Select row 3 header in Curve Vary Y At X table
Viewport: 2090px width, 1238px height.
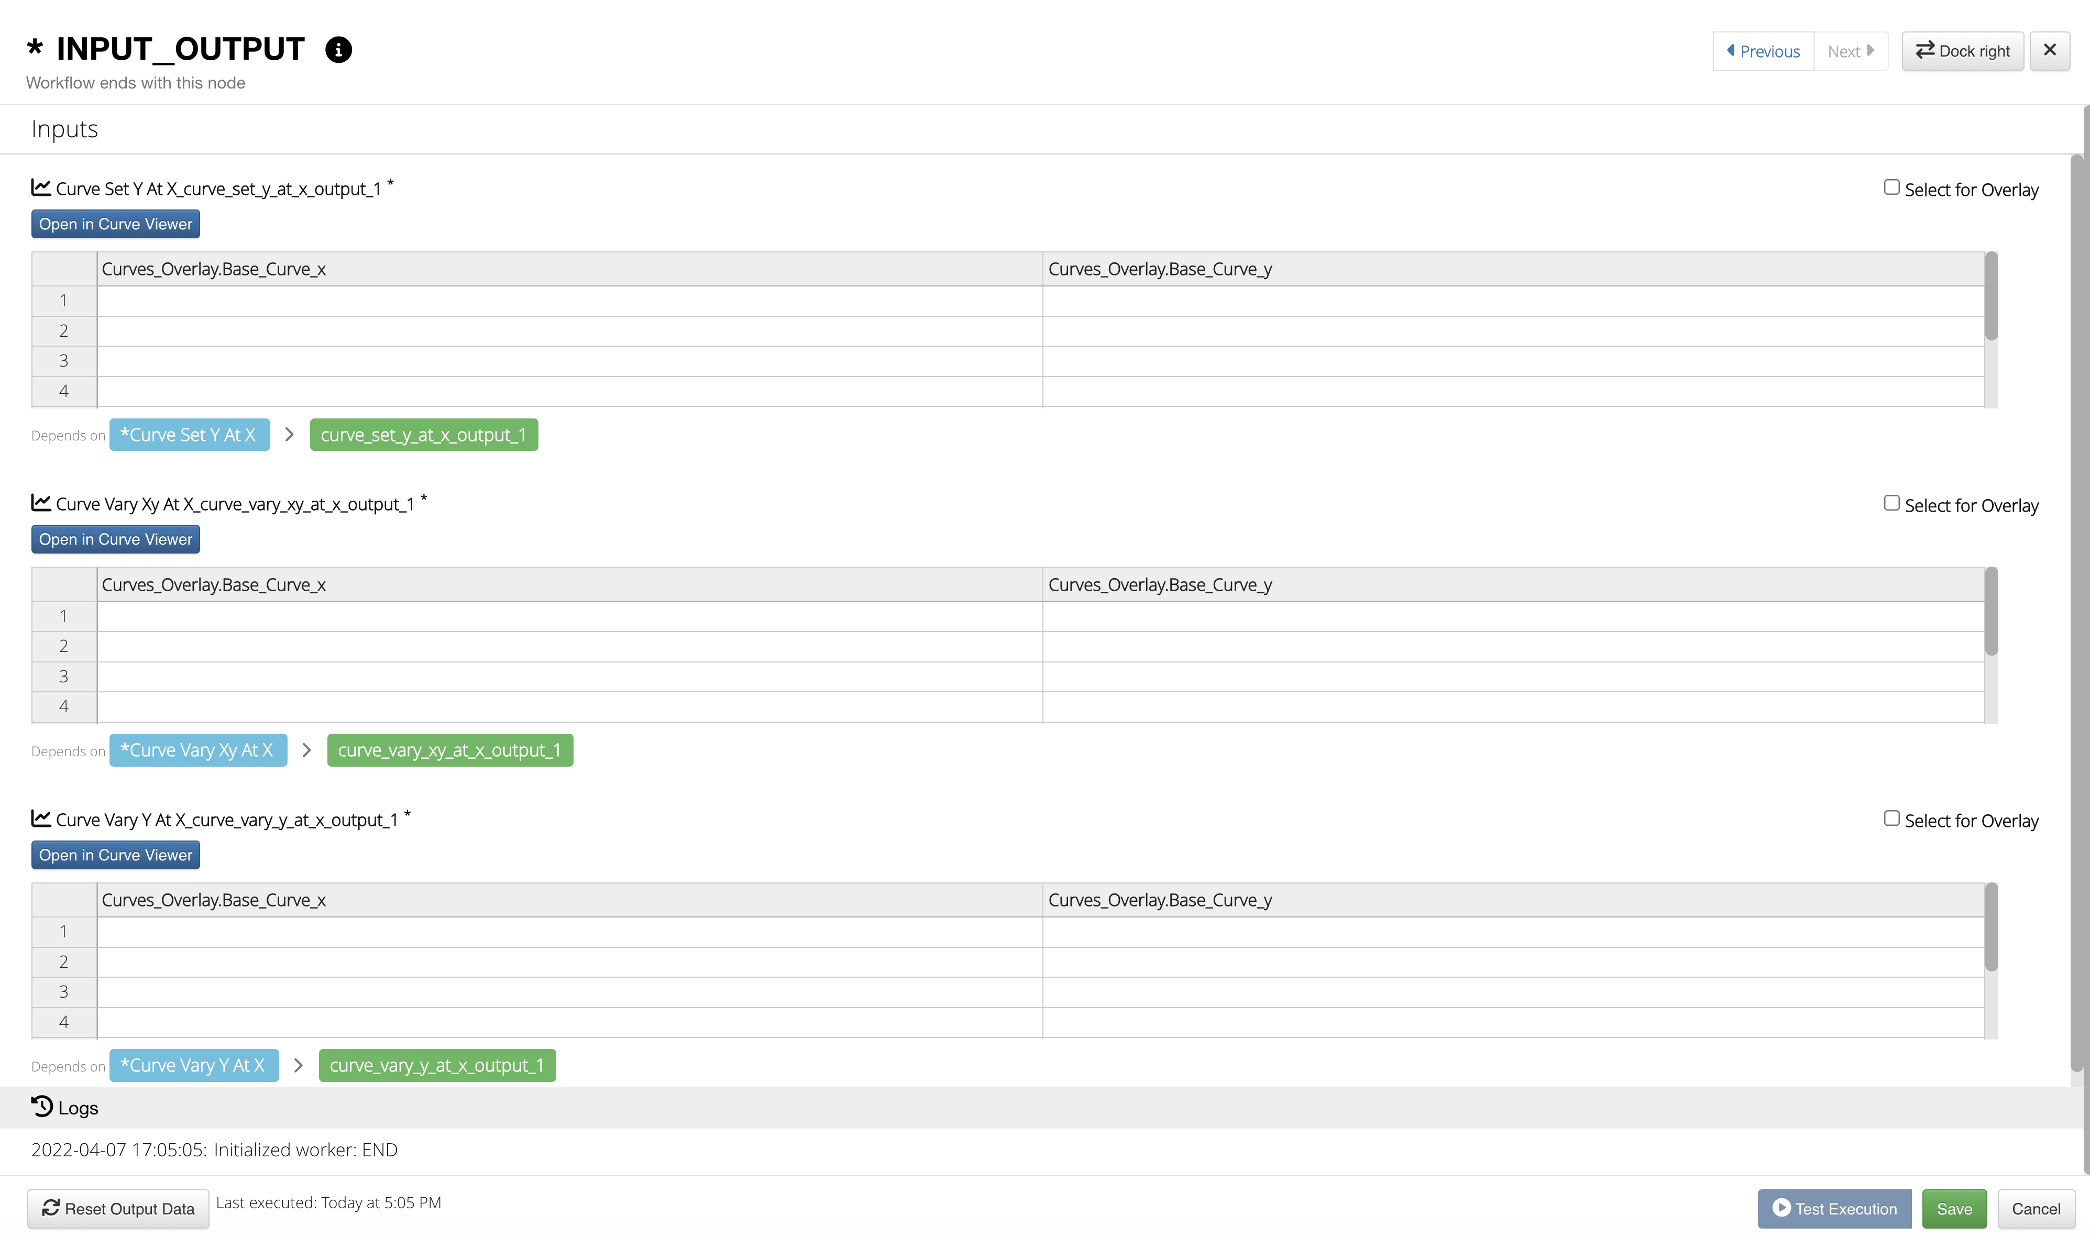point(64,992)
